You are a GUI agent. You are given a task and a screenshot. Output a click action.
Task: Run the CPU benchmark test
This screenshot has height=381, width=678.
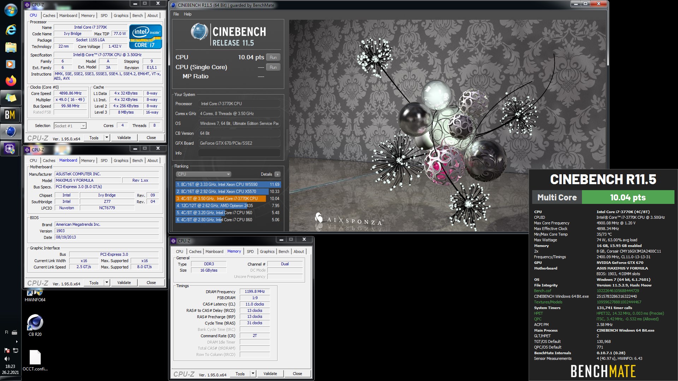273,58
